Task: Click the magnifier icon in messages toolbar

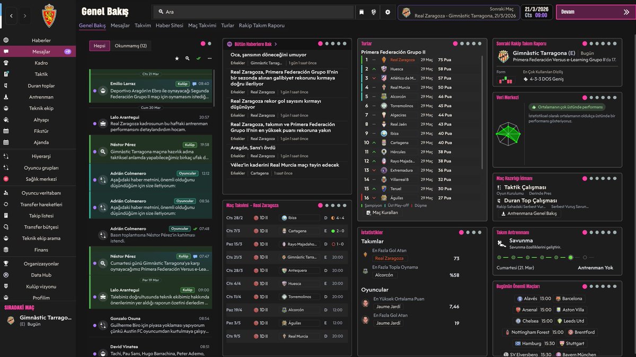Action: coord(188,58)
